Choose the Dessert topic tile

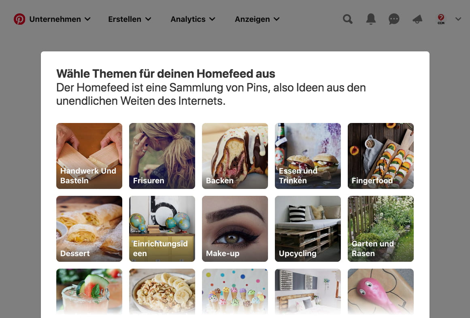click(x=89, y=229)
